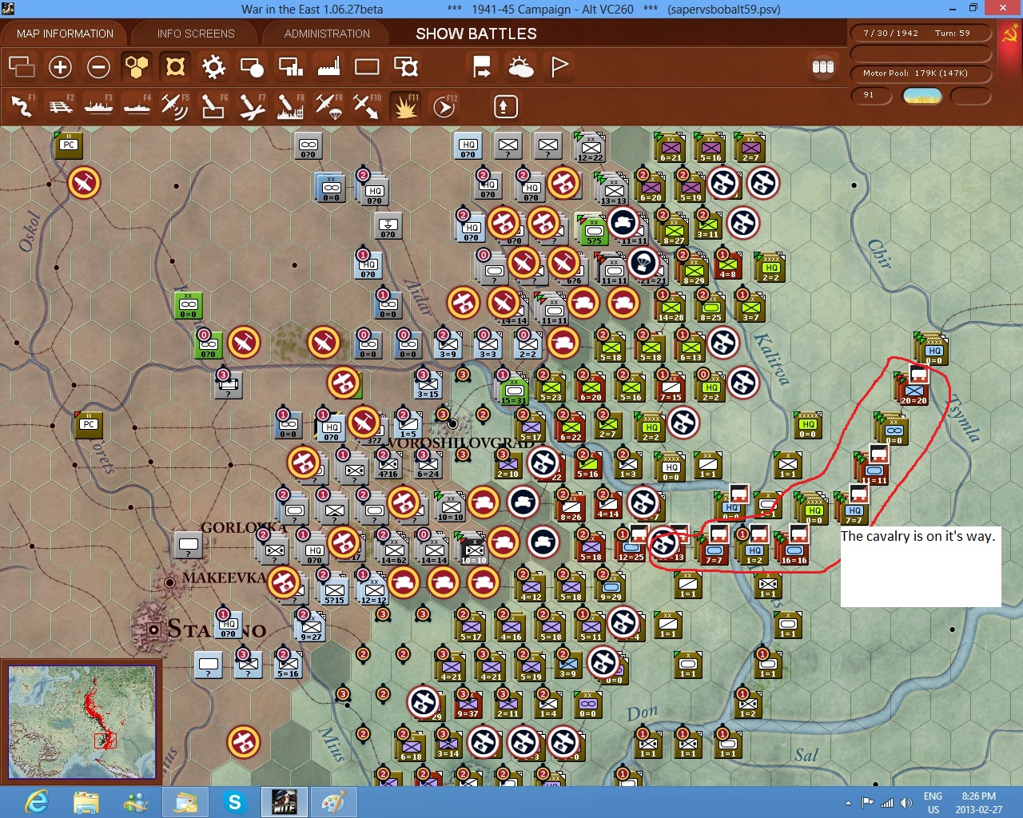Click the three stacked barrels icon
This screenshot has height=818, width=1023.
pyautogui.click(x=823, y=67)
